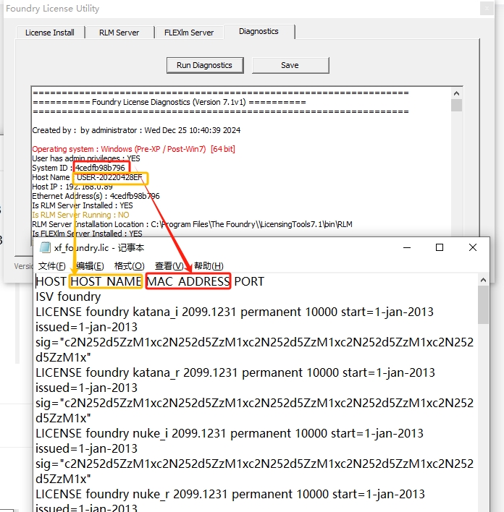Click the Foundry License Diagnostics version header
The height and width of the screenshot is (512, 504).
[x=169, y=102]
